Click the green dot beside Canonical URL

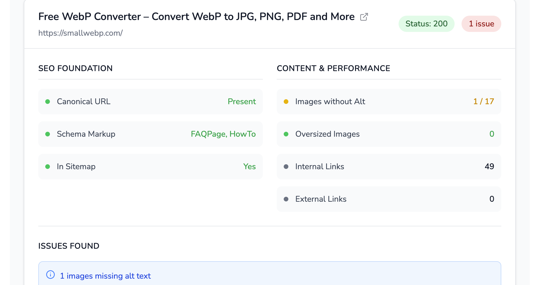click(x=48, y=102)
